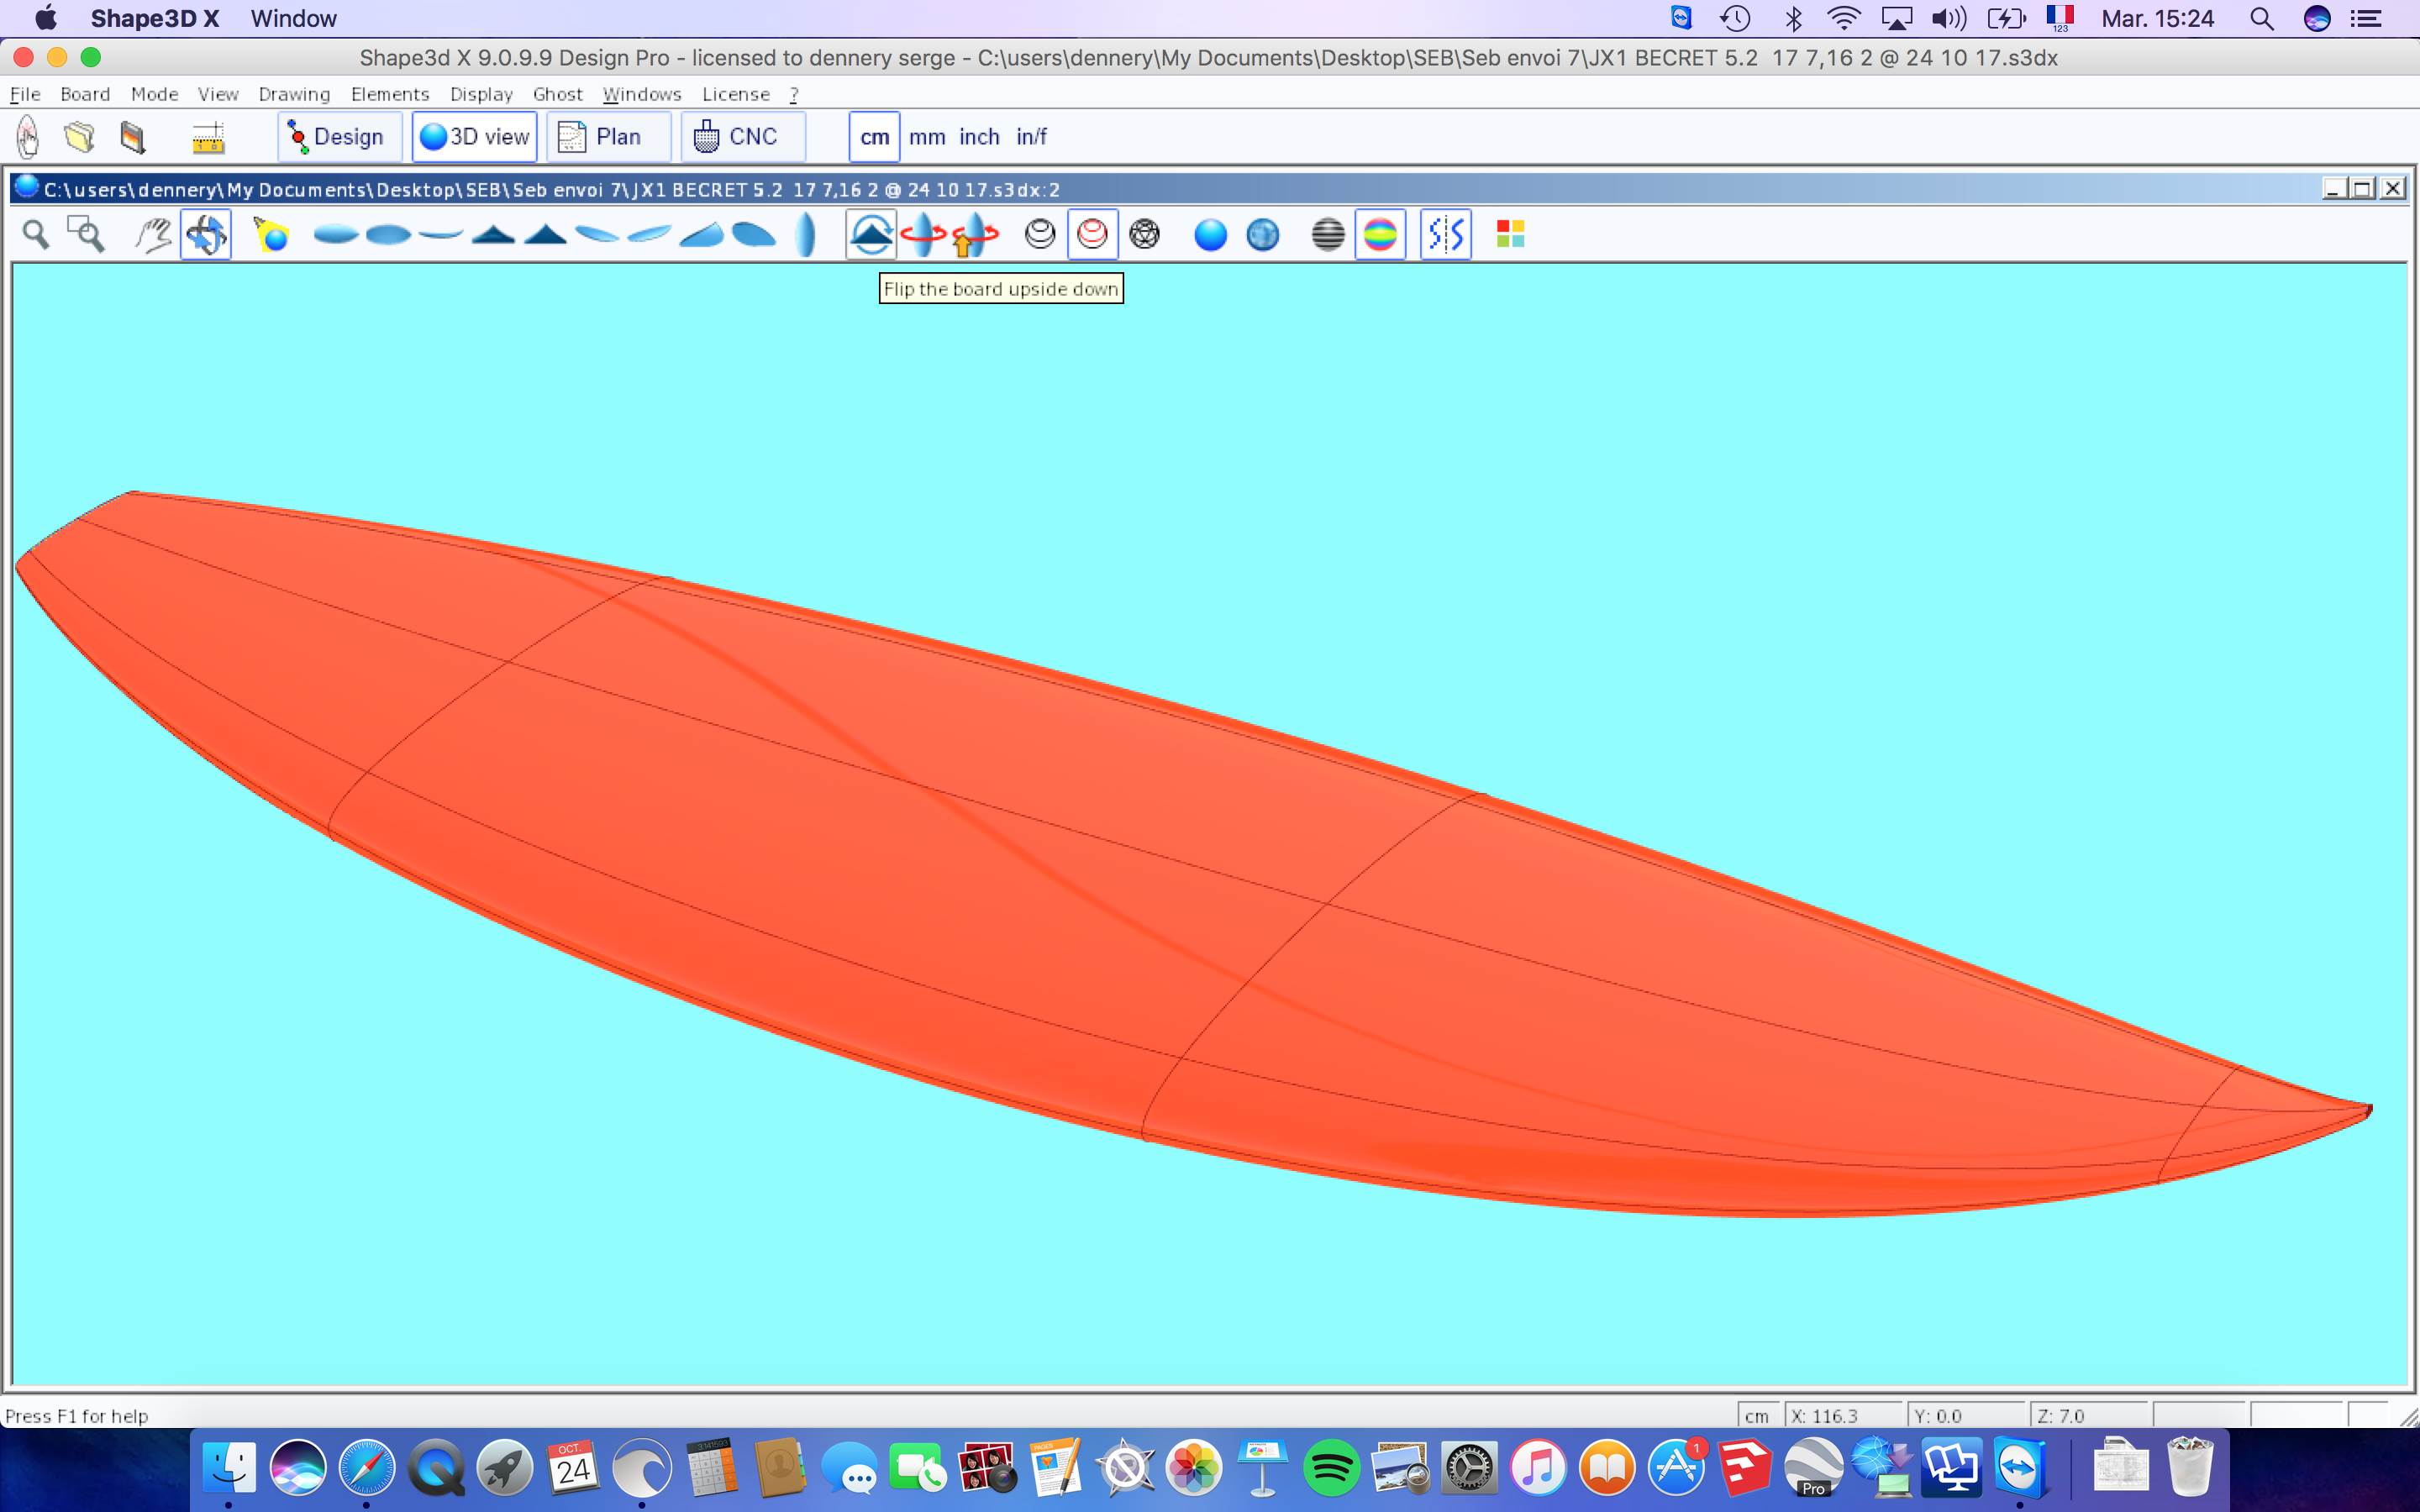The image size is (2420, 1512).
Task: Open Spotify from the dock
Action: tap(1331, 1467)
